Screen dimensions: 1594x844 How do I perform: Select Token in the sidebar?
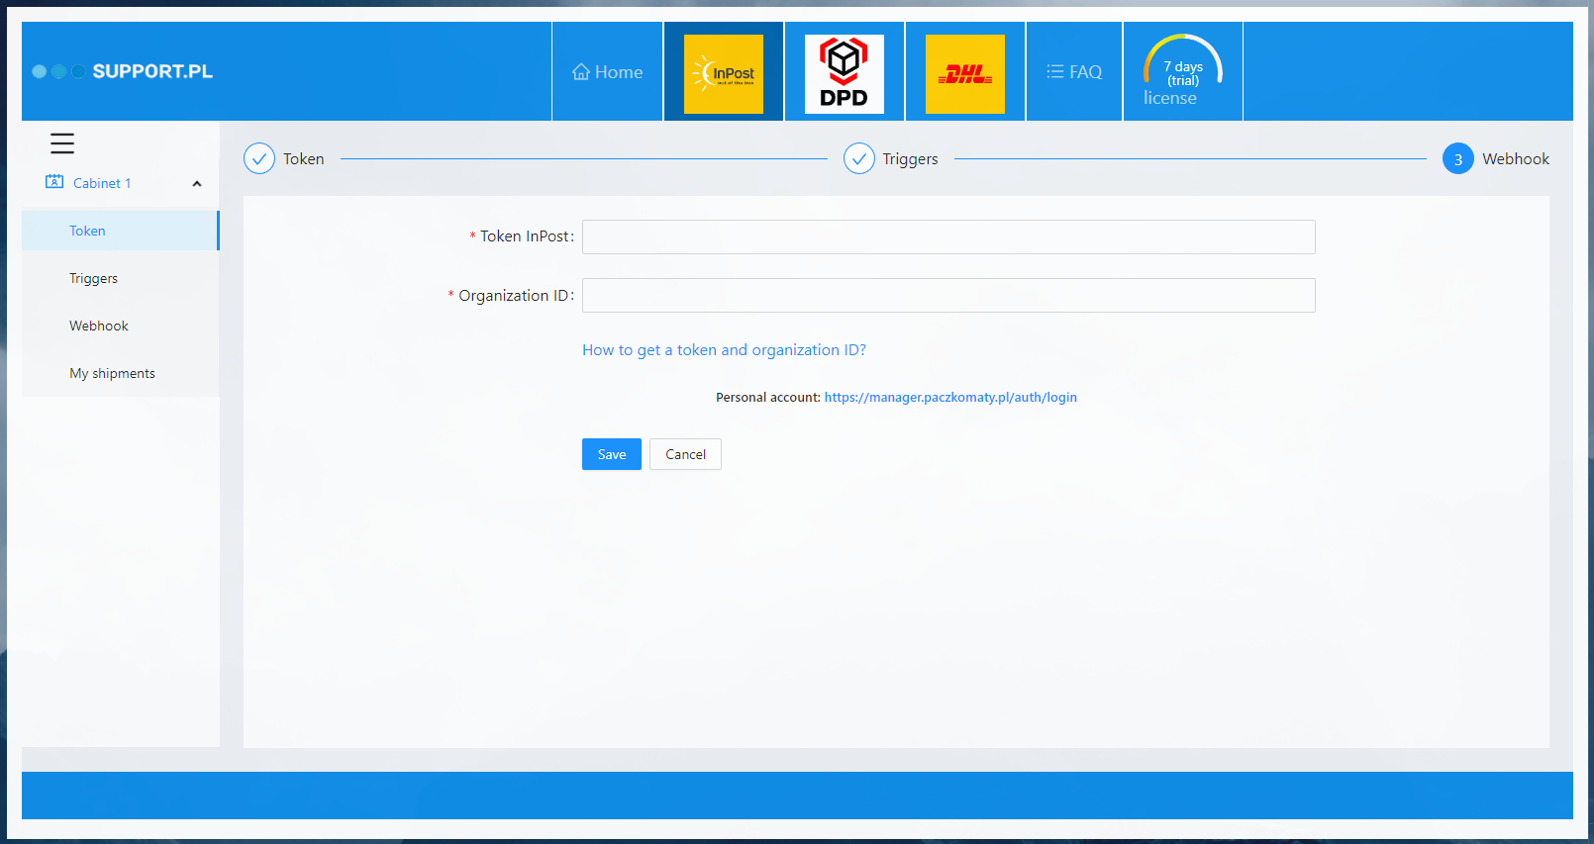[x=87, y=231]
